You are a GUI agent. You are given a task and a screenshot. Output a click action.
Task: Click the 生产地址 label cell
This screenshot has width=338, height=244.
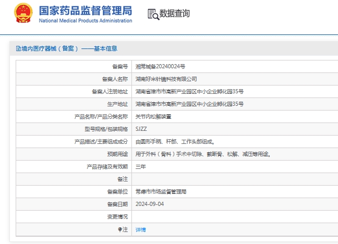point(74,104)
